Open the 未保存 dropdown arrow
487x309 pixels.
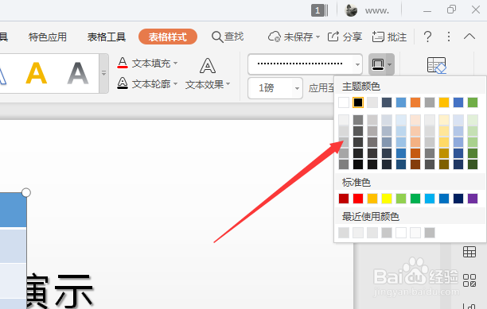[318, 37]
